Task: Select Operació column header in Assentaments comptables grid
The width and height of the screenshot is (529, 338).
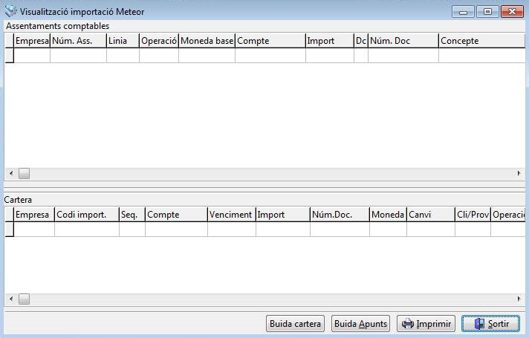Action: 159,41
